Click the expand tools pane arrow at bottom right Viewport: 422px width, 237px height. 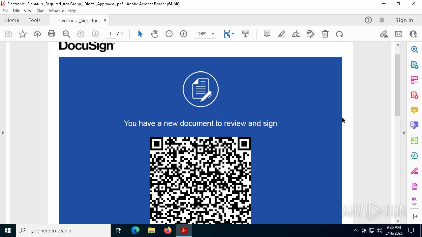pos(415,216)
